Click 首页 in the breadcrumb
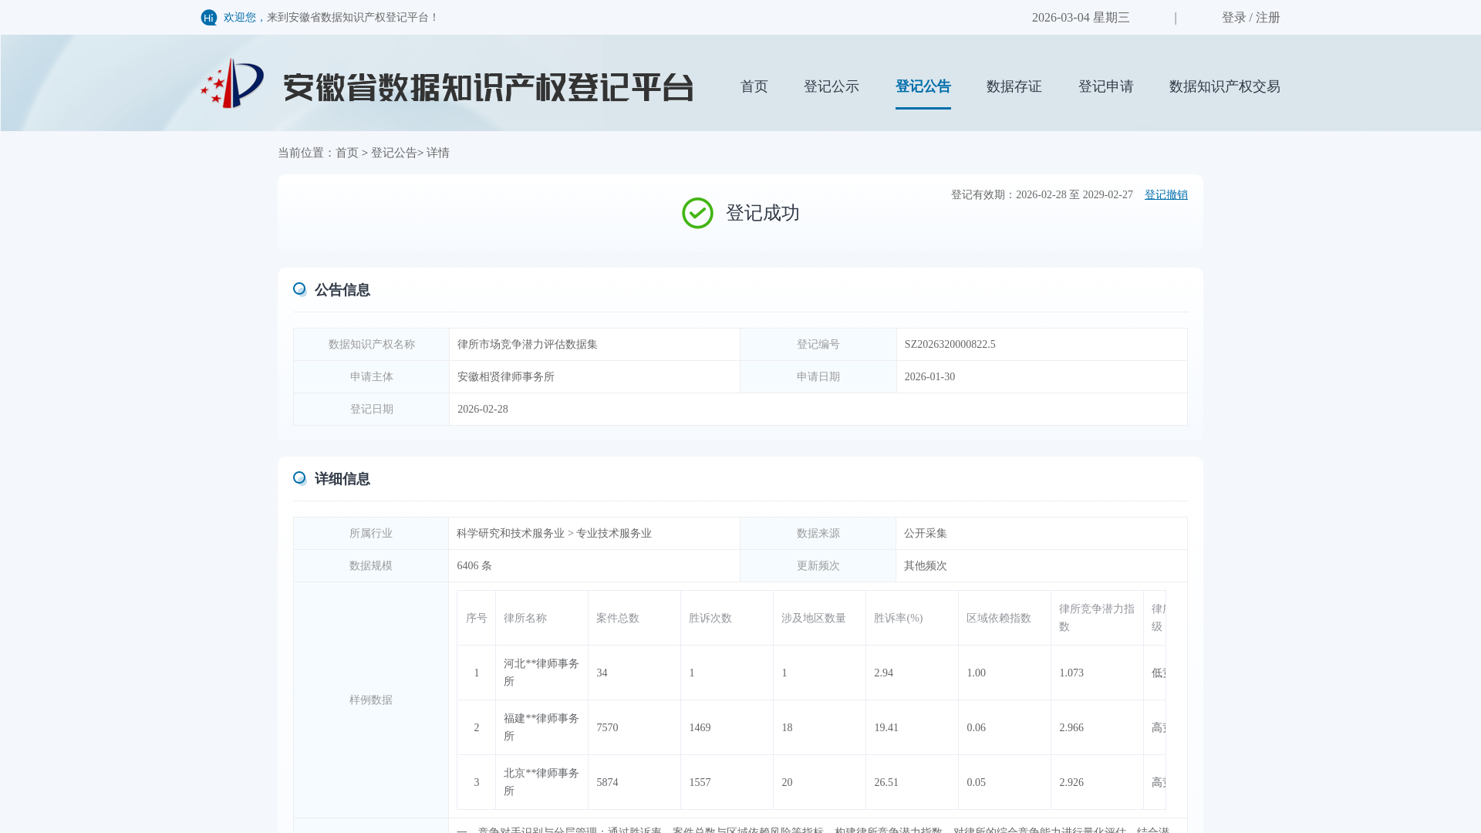 347,153
